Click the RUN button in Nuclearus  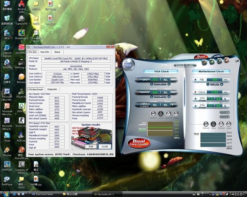pyautogui.click(x=91, y=147)
